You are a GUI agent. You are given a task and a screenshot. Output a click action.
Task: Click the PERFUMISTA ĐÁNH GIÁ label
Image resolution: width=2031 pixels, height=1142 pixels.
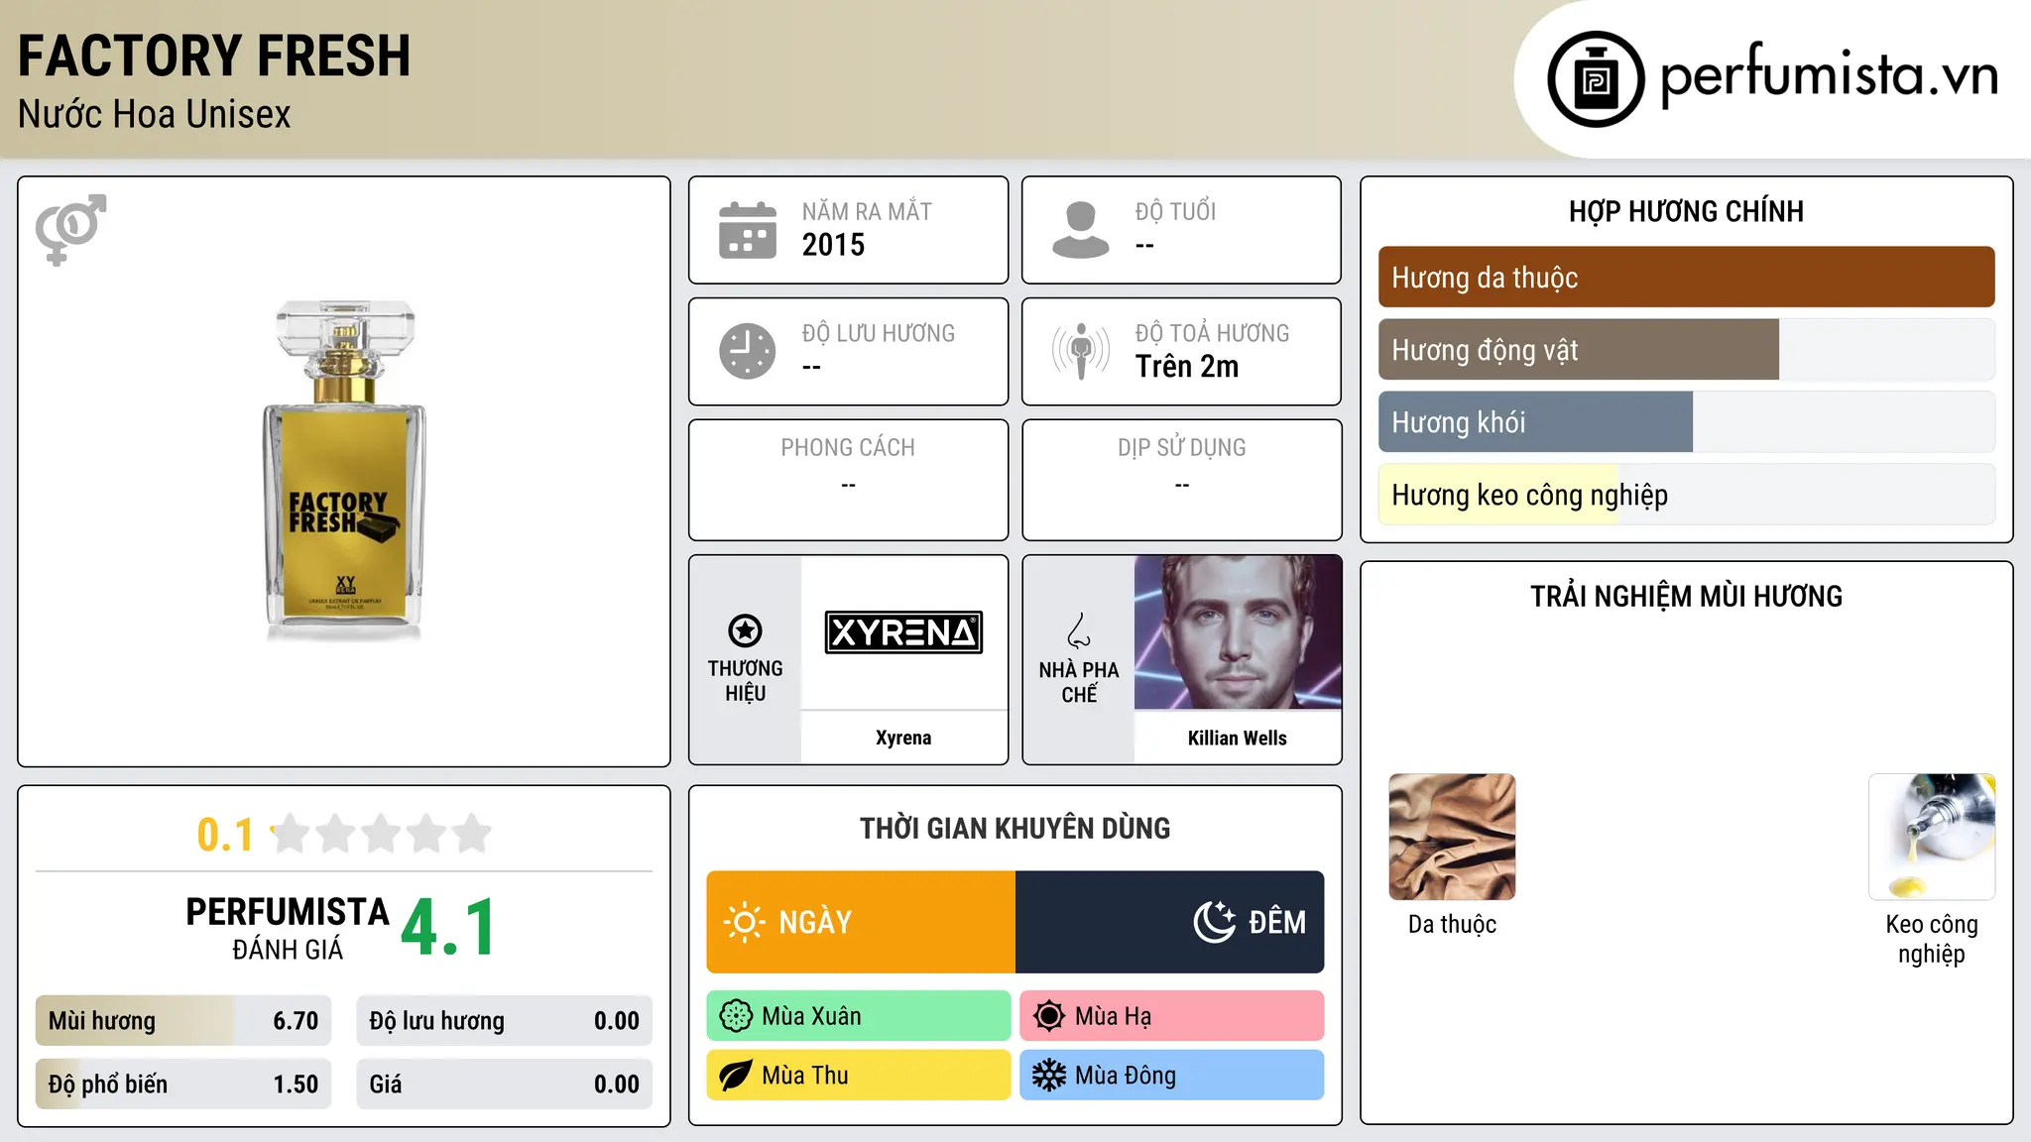pyautogui.click(x=288, y=928)
